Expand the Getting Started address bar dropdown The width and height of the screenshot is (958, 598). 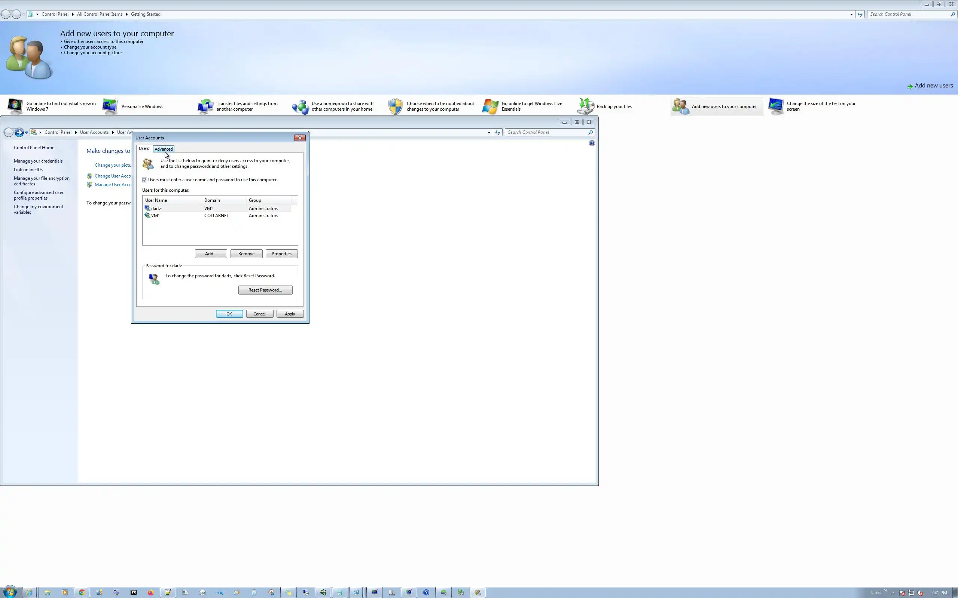point(851,14)
